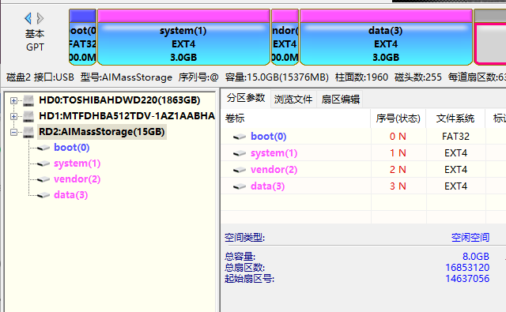
Task: Click the '3 N' status cell
Action: click(398, 186)
